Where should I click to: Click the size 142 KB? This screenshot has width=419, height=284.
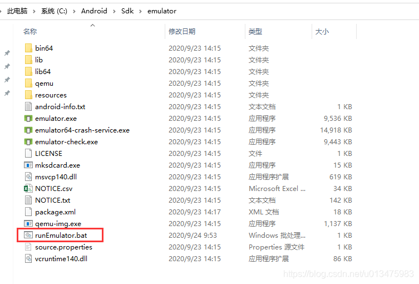coord(341,200)
